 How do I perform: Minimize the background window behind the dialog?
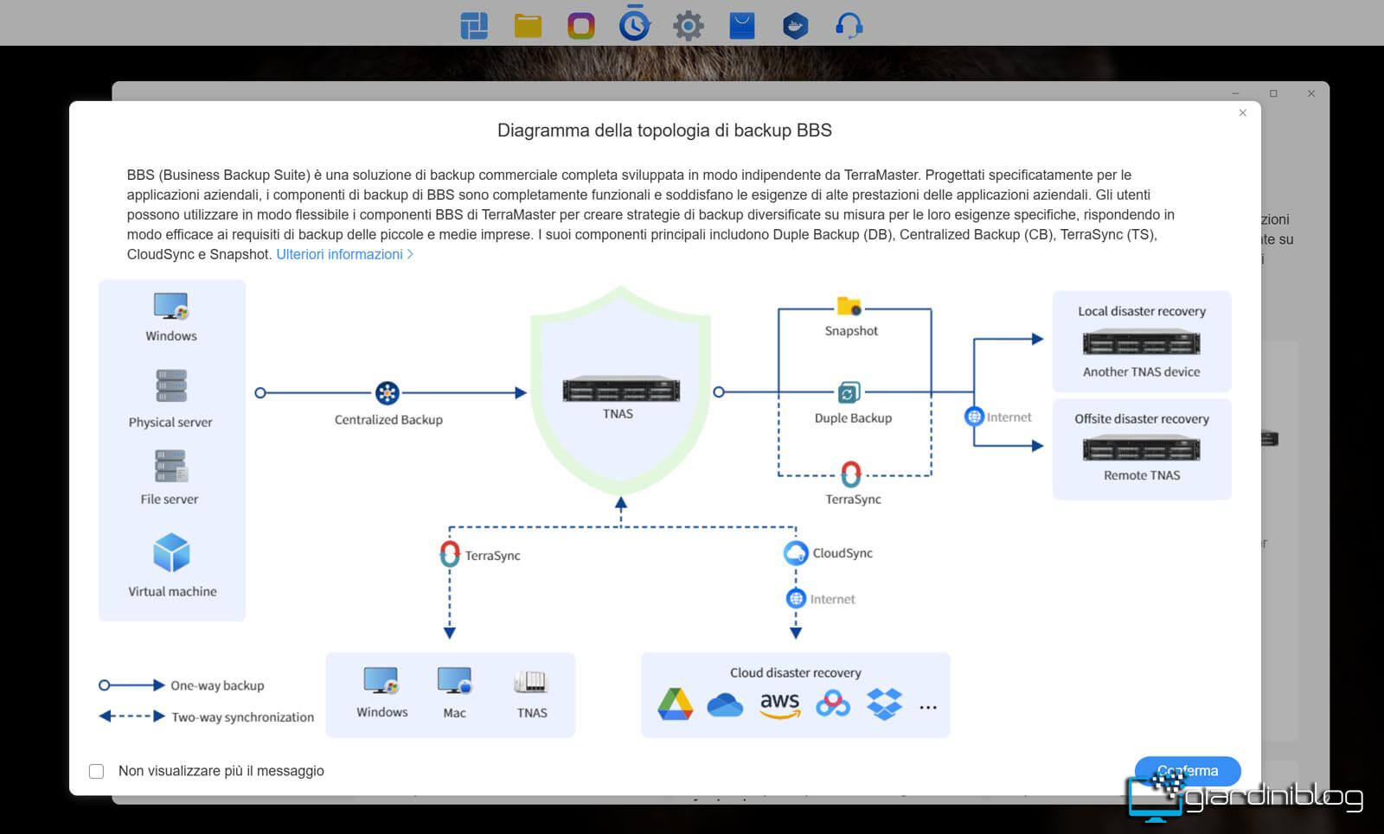coord(1235,93)
